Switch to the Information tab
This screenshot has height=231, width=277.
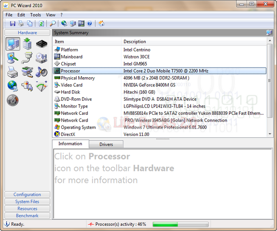[70, 144]
